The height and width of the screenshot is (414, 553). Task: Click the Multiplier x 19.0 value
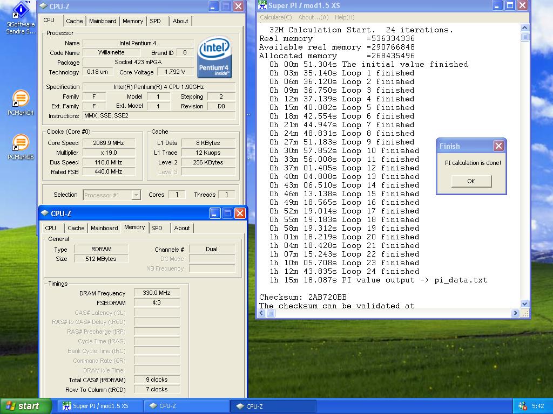point(109,153)
